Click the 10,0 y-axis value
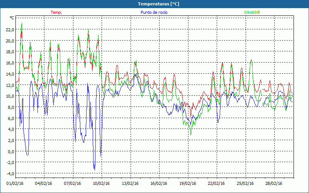 (10, 96)
